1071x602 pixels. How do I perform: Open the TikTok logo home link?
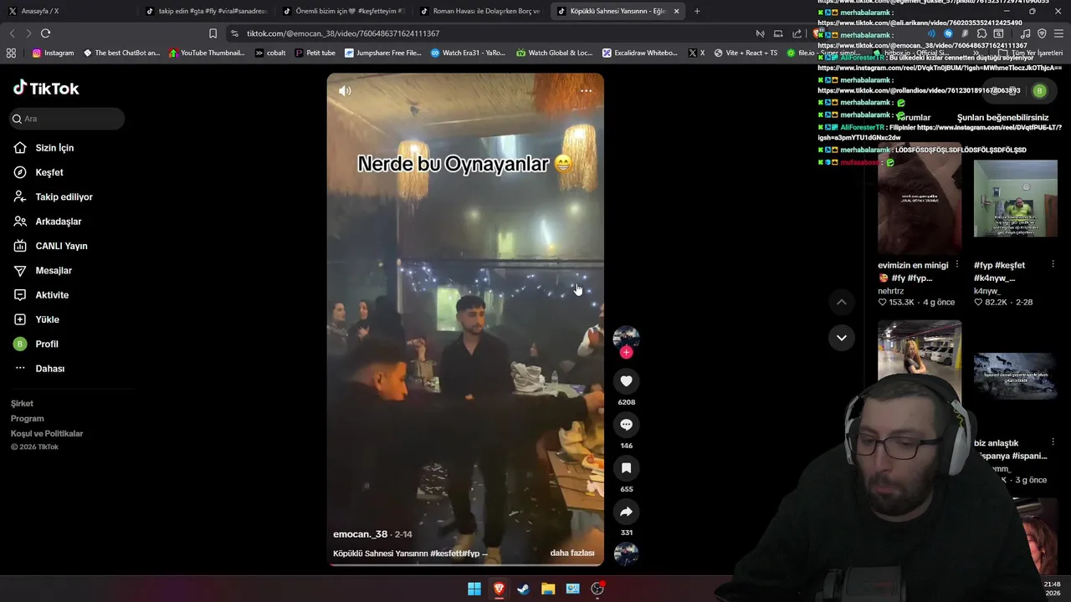pos(46,88)
